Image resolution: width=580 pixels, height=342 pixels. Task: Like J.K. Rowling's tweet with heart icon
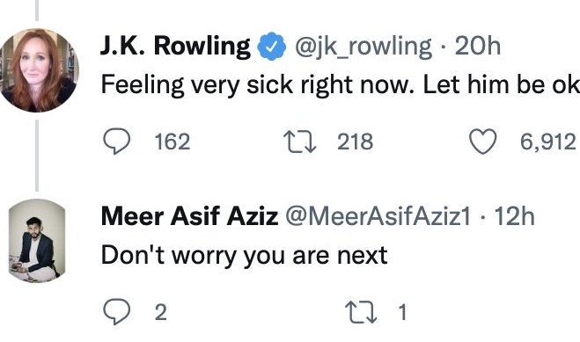point(482,142)
